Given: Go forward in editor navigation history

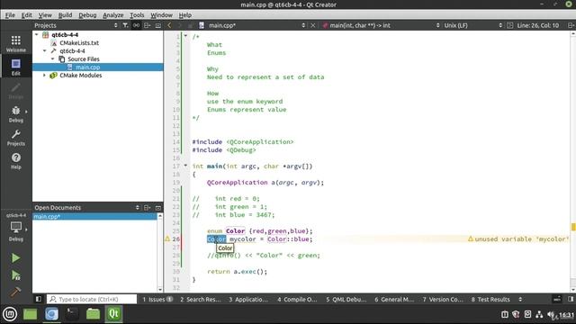Looking at the screenshot, I should 180,25.
